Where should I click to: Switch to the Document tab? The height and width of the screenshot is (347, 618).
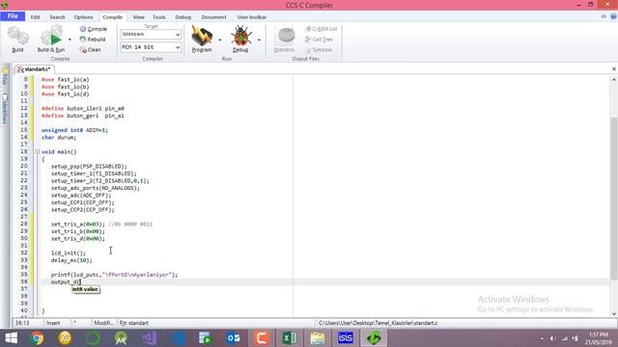click(x=213, y=17)
